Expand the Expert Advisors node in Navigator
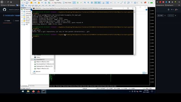This screenshot has width=181, height=102. tap(22, 15)
